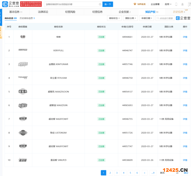
Task: Open 详情 for VERYFULL row
Action: pyautogui.click(x=185, y=51)
